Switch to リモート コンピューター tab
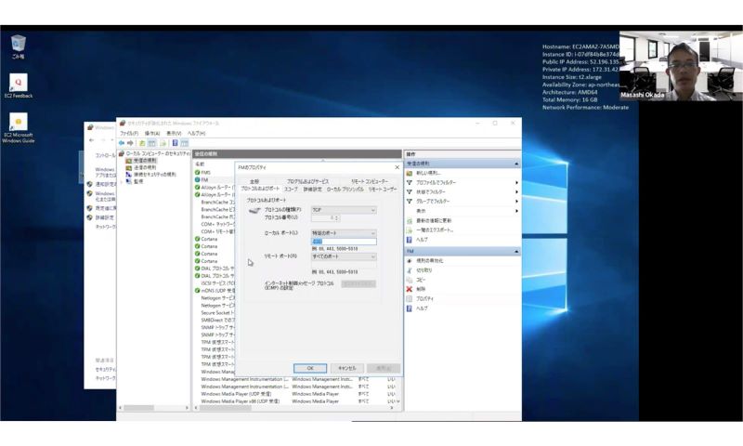Image resolution: width=743 pixels, height=446 pixels. tap(370, 181)
